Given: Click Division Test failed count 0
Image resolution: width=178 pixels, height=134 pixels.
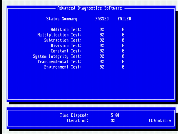Looking at the screenshot, I should 123,46.
